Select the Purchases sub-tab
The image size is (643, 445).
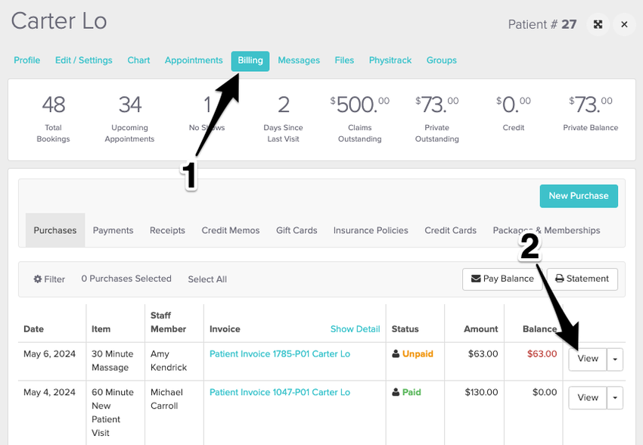[x=55, y=230]
